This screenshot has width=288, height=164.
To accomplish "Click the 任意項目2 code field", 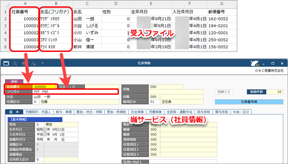I will point(154,149).
